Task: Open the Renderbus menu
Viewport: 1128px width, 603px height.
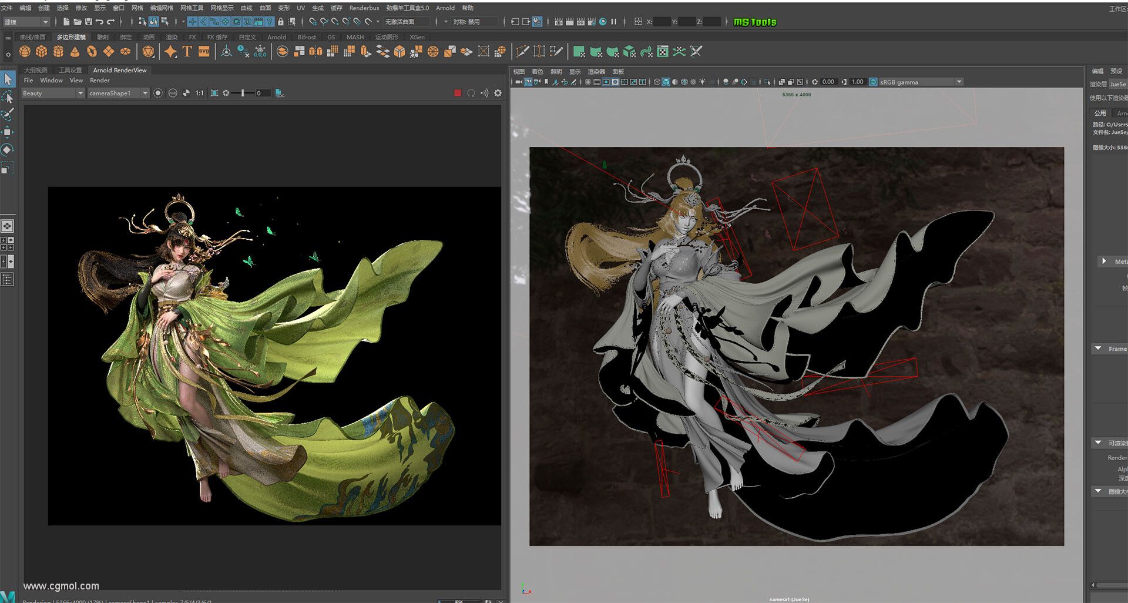Action: (364, 8)
